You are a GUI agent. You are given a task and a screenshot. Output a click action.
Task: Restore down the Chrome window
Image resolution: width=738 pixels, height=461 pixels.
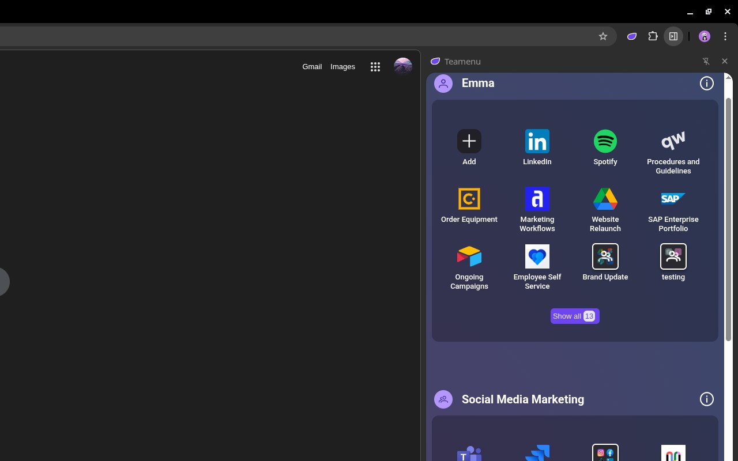(709, 12)
